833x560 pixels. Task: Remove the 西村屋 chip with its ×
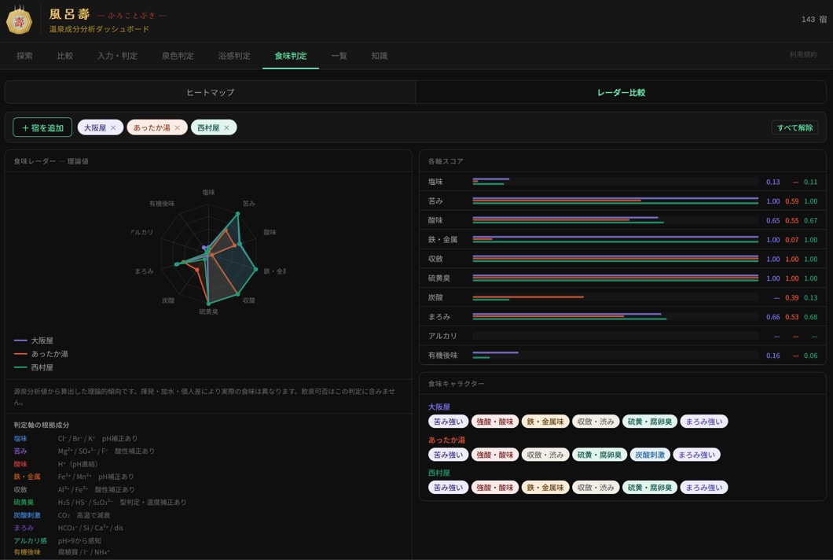coord(226,127)
